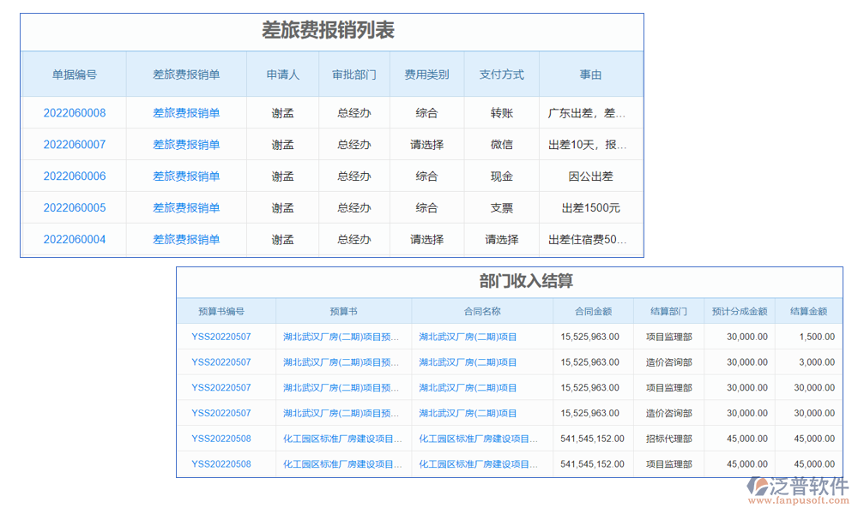Open document 2022060004
858x514 pixels.
point(73,239)
